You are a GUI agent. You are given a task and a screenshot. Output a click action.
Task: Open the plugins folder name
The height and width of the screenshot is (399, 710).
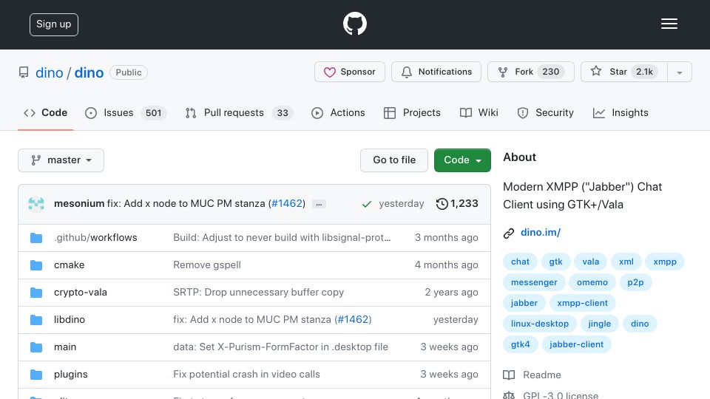pyautogui.click(x=71, y=374)
